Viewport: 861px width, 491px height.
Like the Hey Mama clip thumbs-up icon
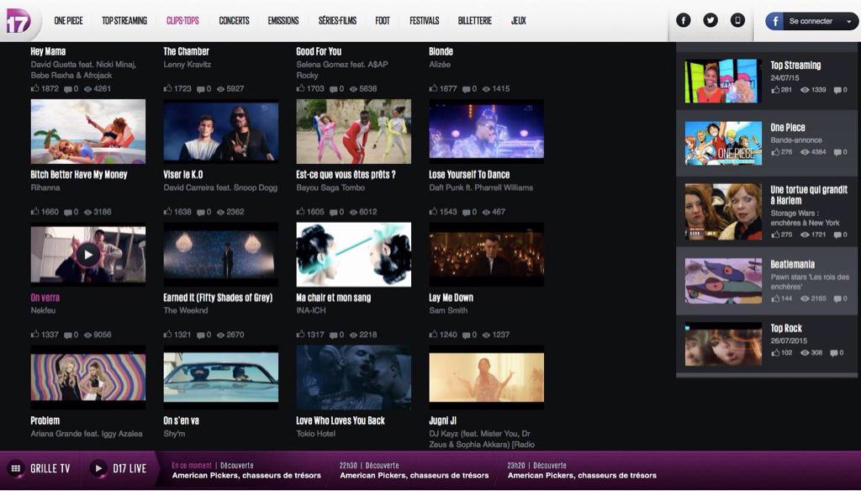(35, 88)
